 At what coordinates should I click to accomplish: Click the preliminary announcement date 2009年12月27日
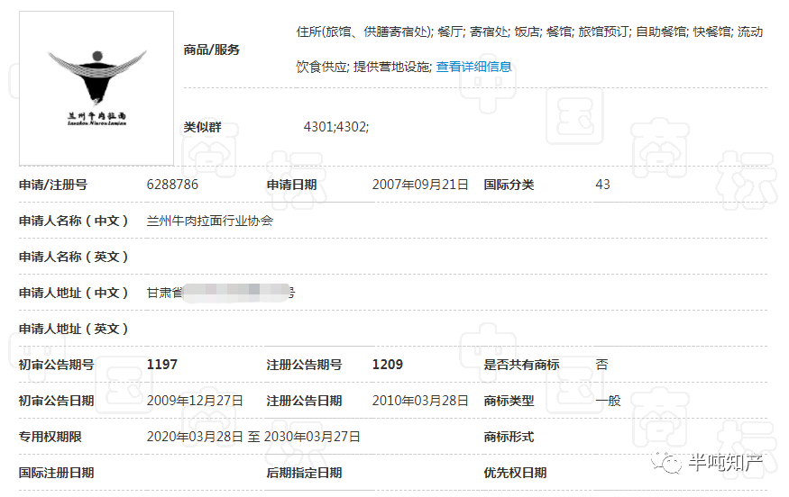pos(195,401)
